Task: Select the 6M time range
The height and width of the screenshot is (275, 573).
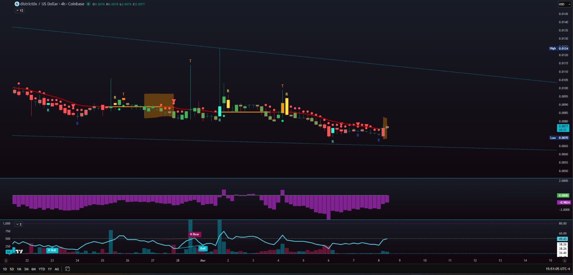Action: pos(33,269)
